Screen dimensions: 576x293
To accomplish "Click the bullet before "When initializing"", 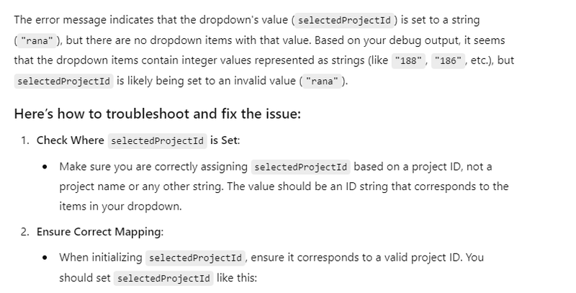I will coord(45,258).
